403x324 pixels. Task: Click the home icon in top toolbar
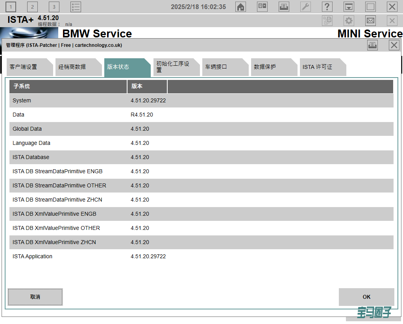[x=240, y=7]
